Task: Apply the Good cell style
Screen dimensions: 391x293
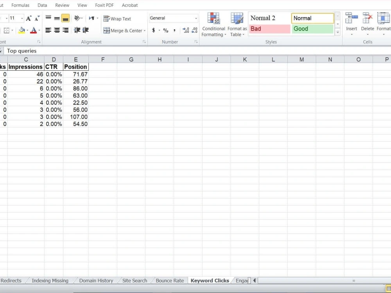Action: click(313, 29)
